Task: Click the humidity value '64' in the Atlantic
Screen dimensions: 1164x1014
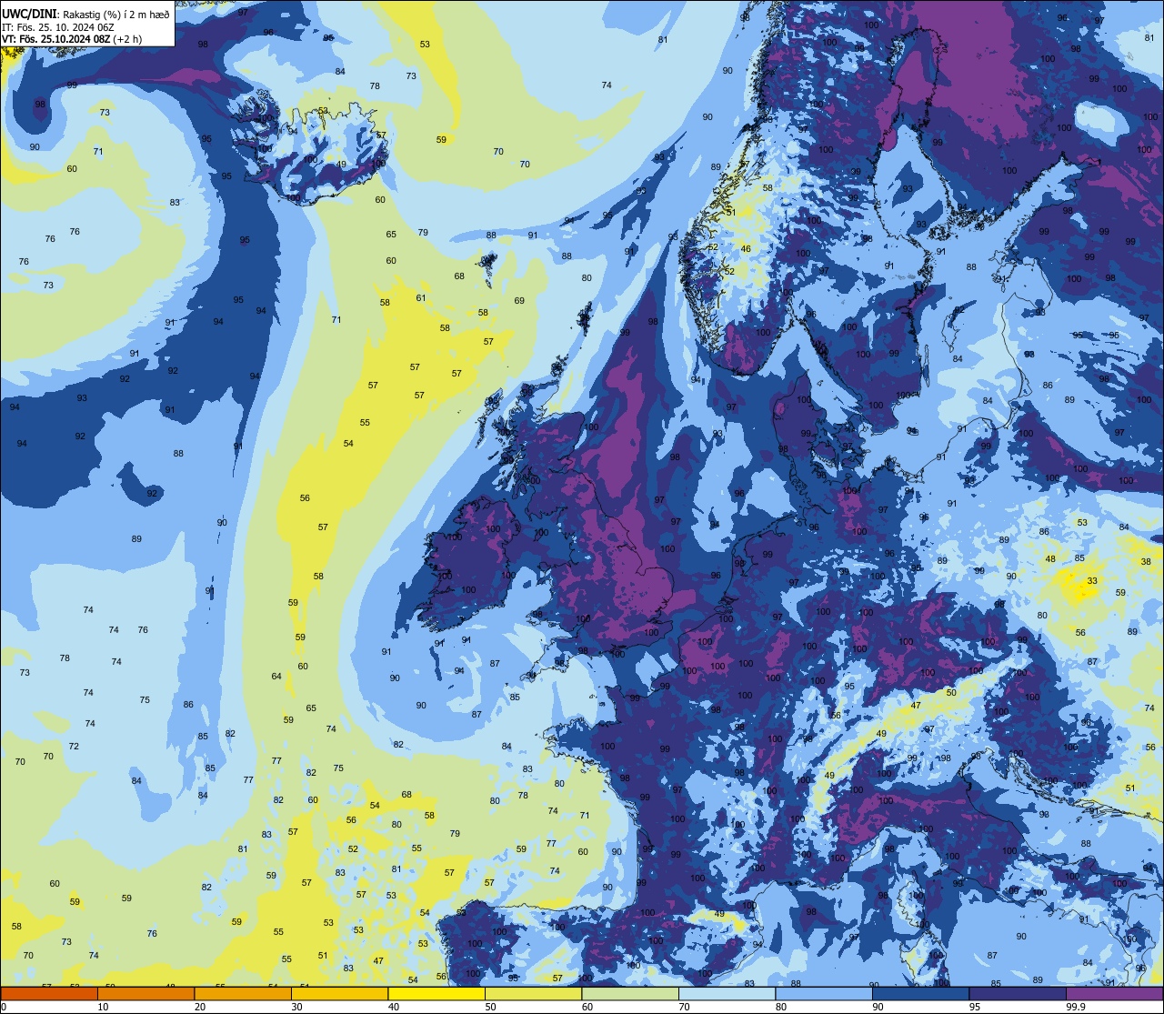Action: [x=276, y=677]
